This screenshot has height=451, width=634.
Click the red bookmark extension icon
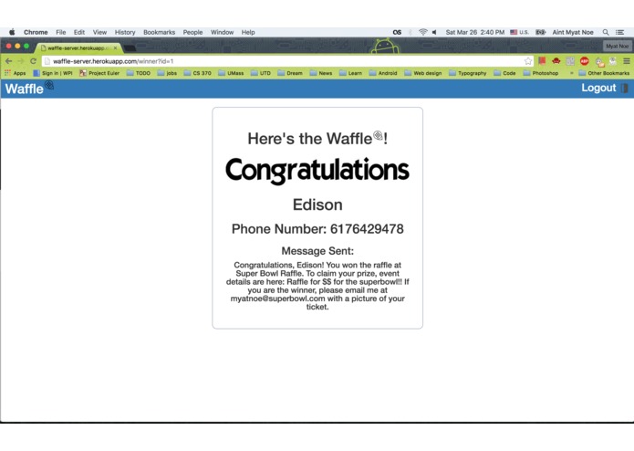pos(542,60)
